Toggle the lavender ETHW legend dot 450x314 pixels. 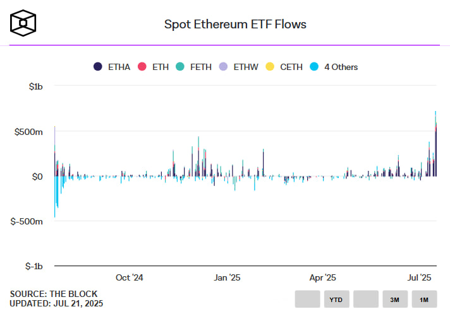(222, 67)
